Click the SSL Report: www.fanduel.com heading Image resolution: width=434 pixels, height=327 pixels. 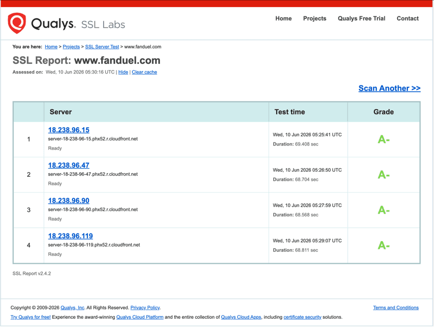(86, 60)
